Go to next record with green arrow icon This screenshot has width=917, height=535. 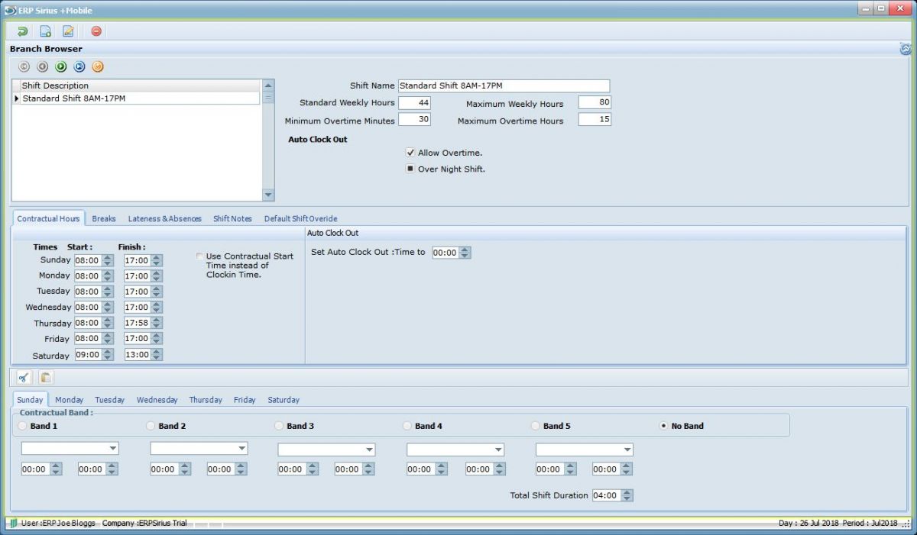point(61,66)
